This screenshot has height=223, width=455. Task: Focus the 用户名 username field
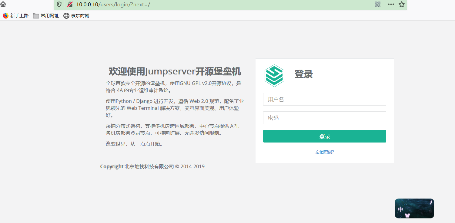324,99
